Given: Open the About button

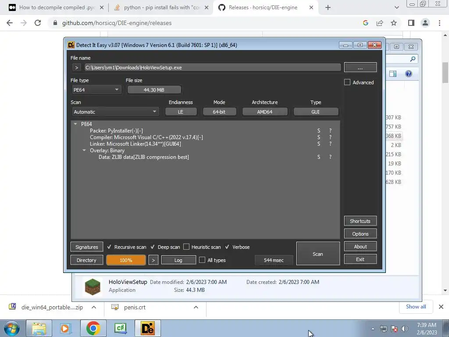Looking at the screenshot, I should 360,247.
